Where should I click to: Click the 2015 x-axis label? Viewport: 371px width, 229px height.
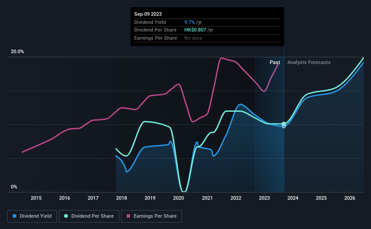pos(36,198)
